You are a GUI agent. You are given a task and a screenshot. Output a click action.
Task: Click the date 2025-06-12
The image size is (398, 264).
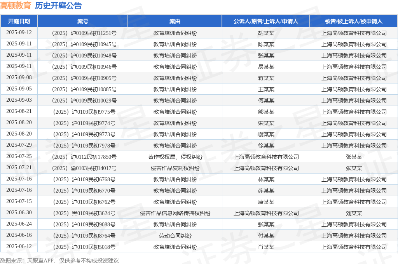click(x=19, y=246)
